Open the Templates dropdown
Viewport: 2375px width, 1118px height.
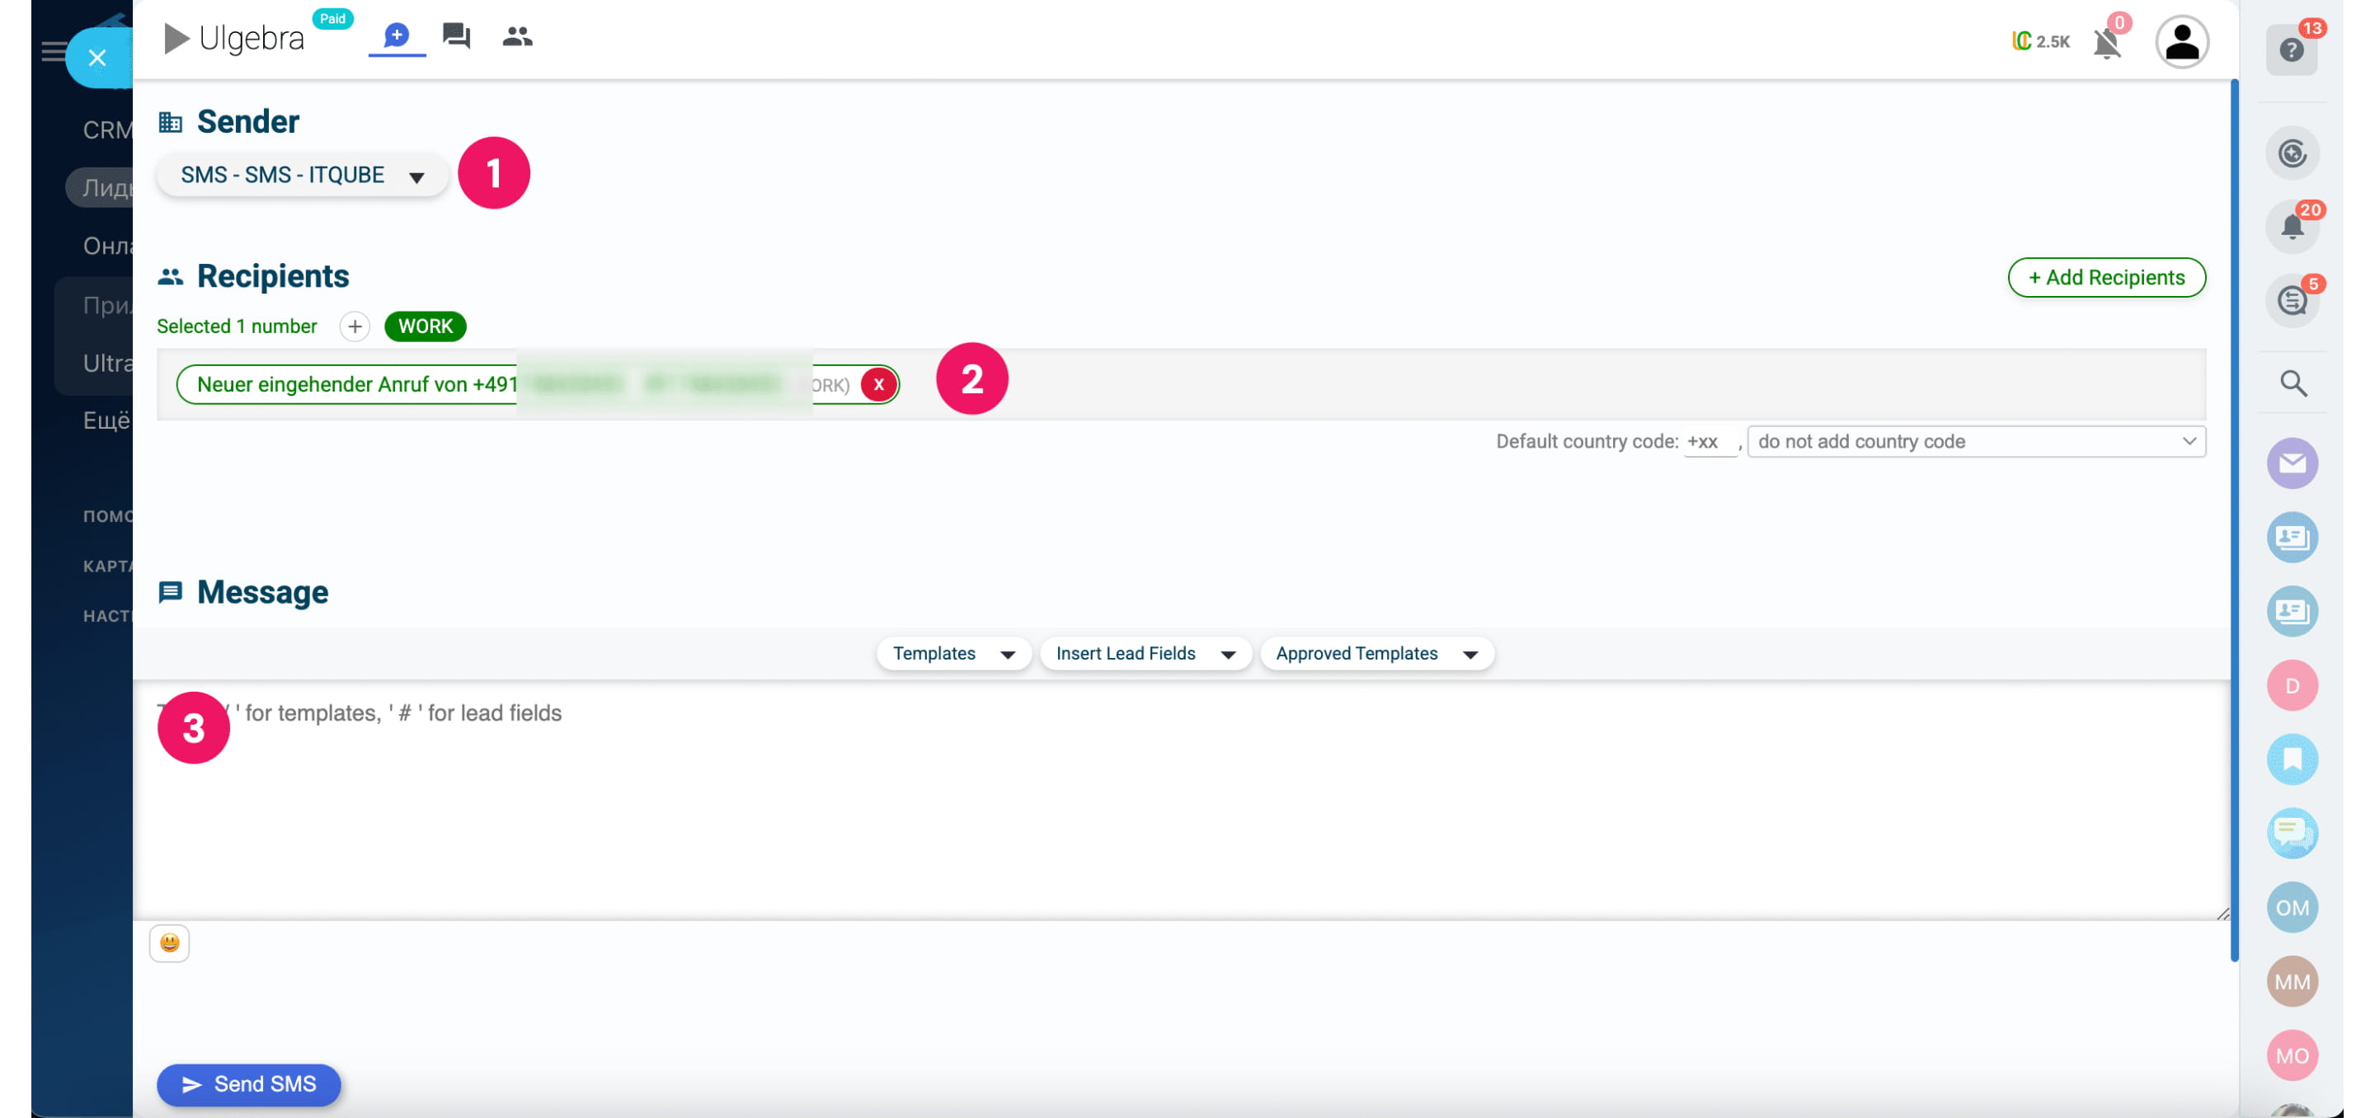click(953, 654)
